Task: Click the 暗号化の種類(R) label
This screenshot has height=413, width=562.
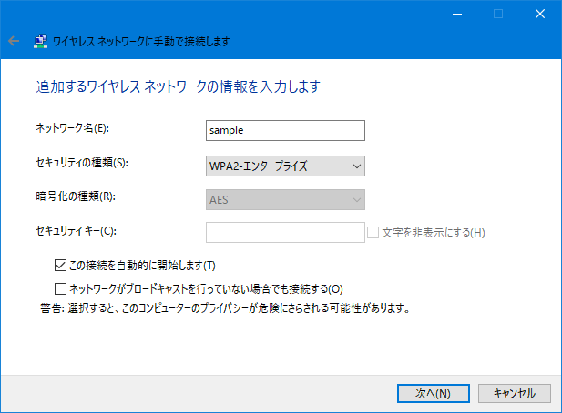Action: pos(76,196)
